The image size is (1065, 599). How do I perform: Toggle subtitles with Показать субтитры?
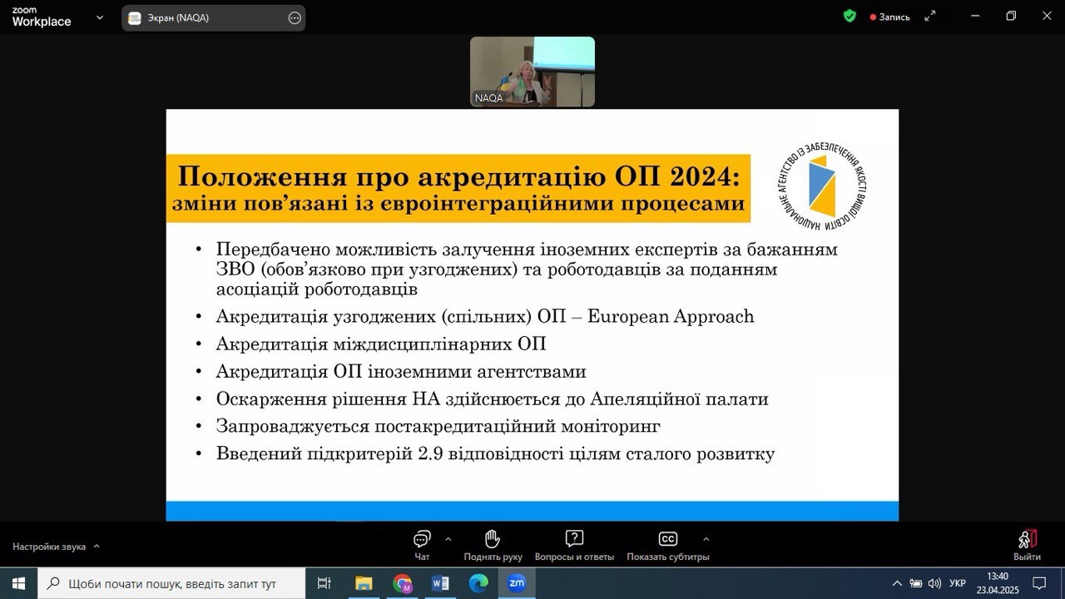tap(667, 539)
